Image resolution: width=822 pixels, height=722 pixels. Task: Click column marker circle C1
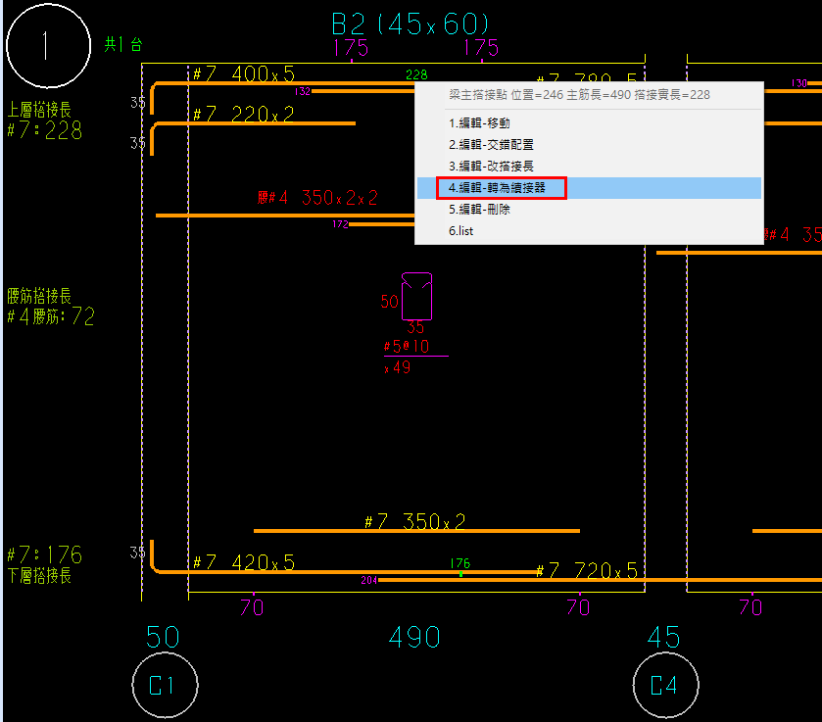(x=165, y=686)
